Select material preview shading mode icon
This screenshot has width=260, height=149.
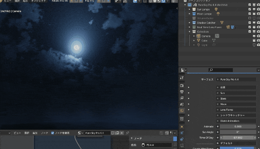point(159,1)
